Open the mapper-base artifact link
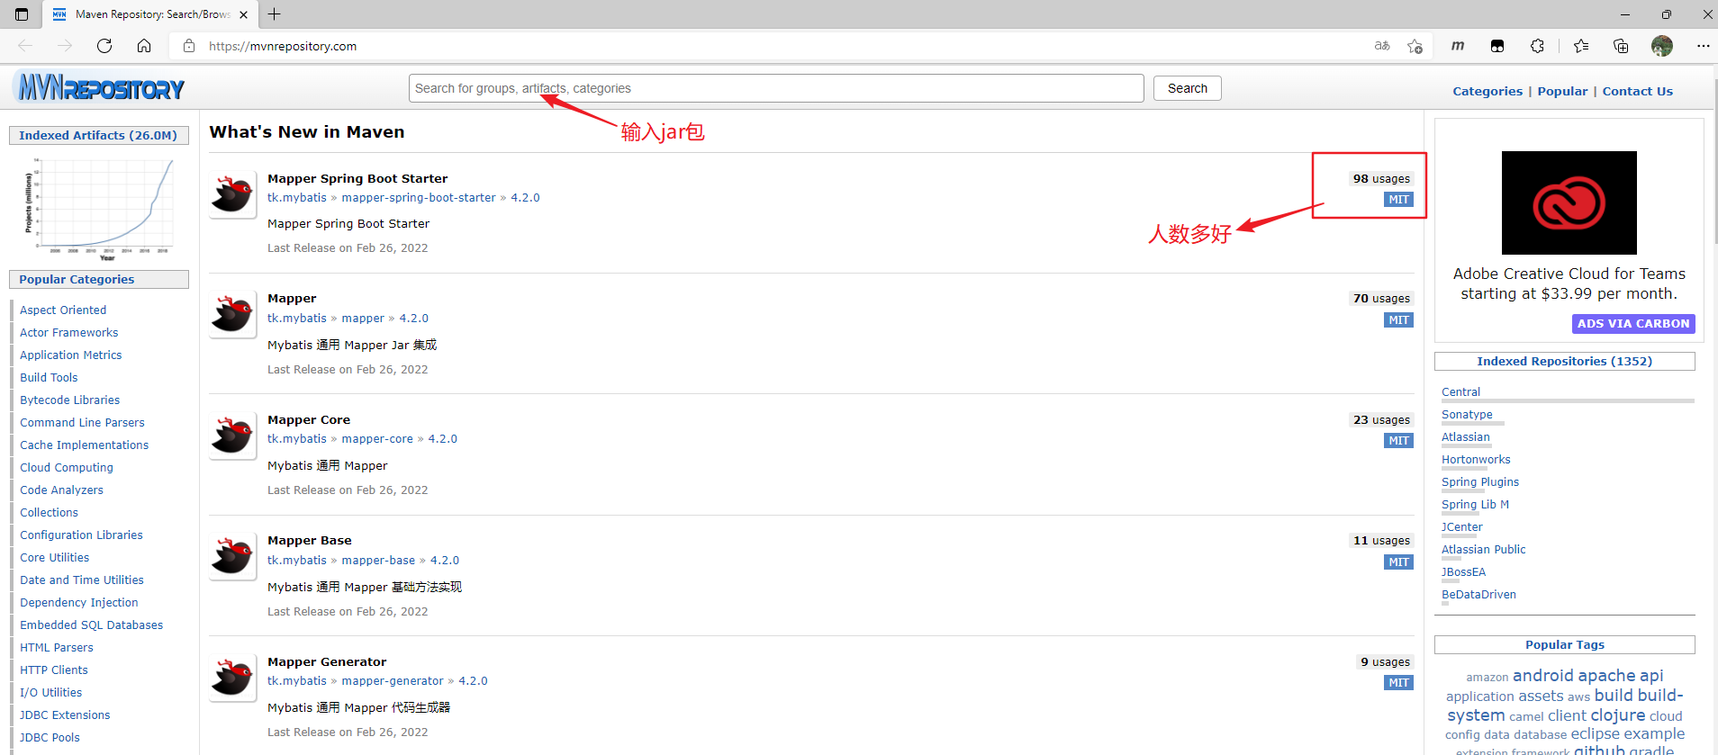The height and width of the screenshot is (755, 1718). (378, 560)
